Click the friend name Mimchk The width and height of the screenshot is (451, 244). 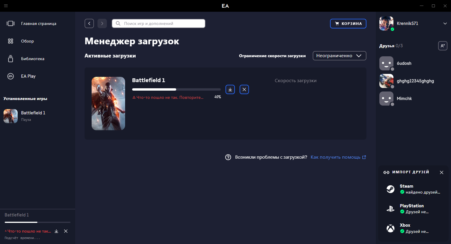pos(404,99)
